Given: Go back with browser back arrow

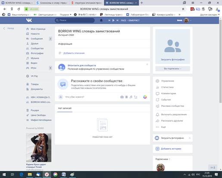Looking at the screenshot, I should (5, 9).
